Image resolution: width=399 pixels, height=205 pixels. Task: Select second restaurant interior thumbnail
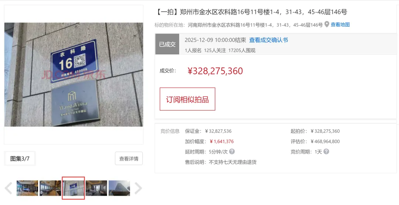(x=50, y=188)
